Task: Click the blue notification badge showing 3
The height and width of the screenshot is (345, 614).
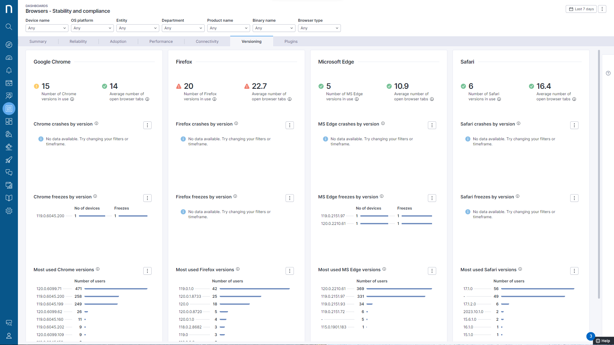Action: (591, 336)
